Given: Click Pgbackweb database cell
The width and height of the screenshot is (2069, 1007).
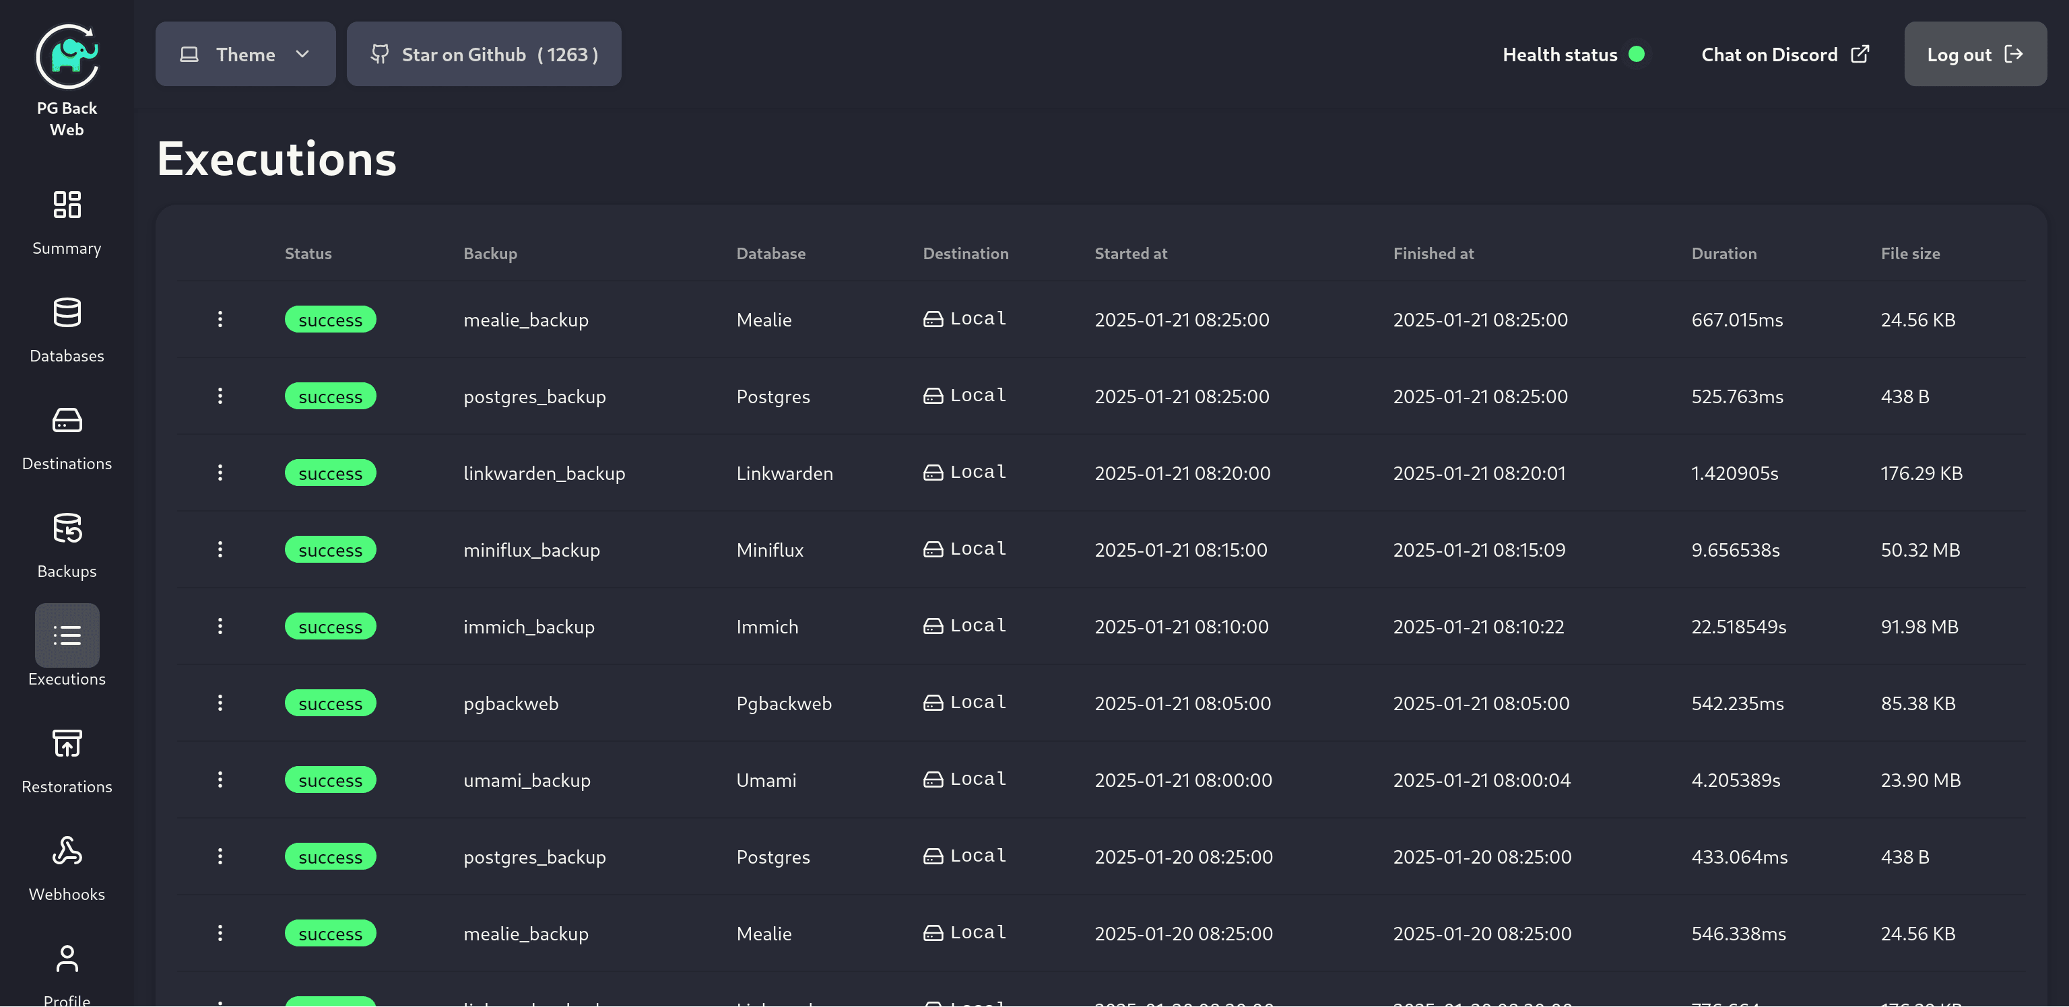Looking at the screenshot, I should [x=784, y=703].
